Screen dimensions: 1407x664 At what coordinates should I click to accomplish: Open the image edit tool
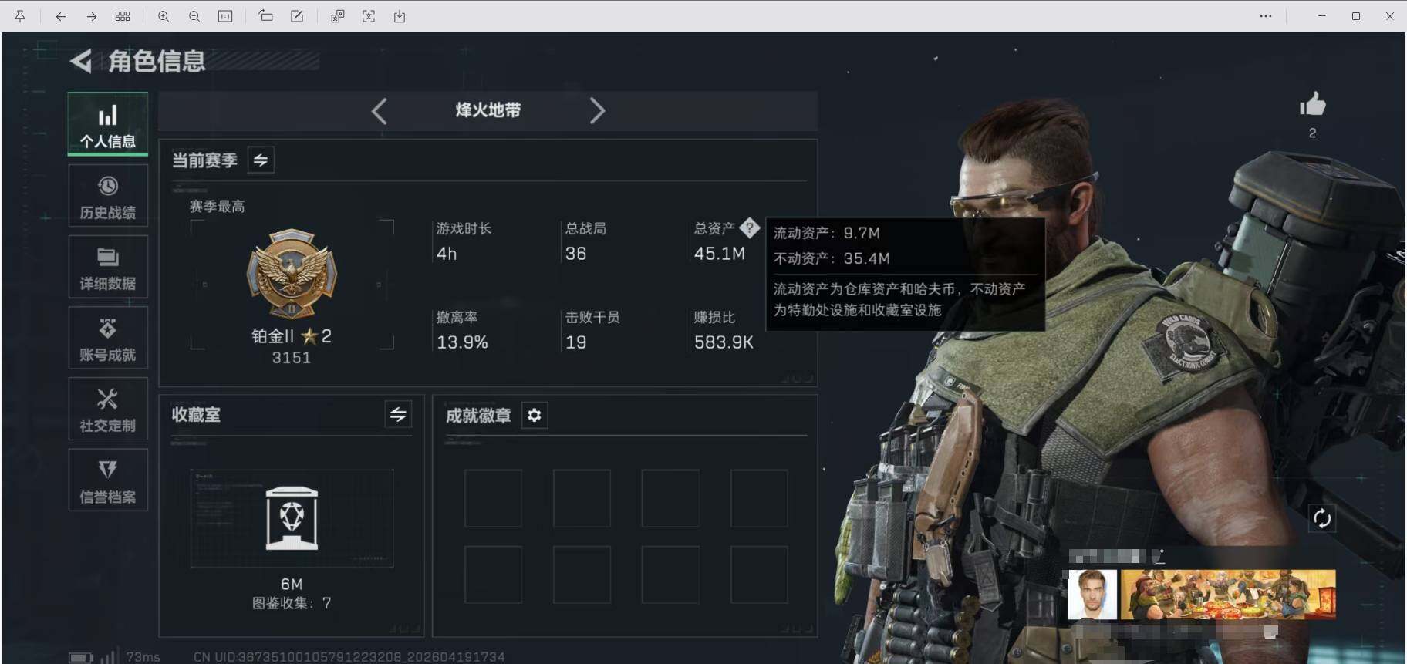pos(297,16)
